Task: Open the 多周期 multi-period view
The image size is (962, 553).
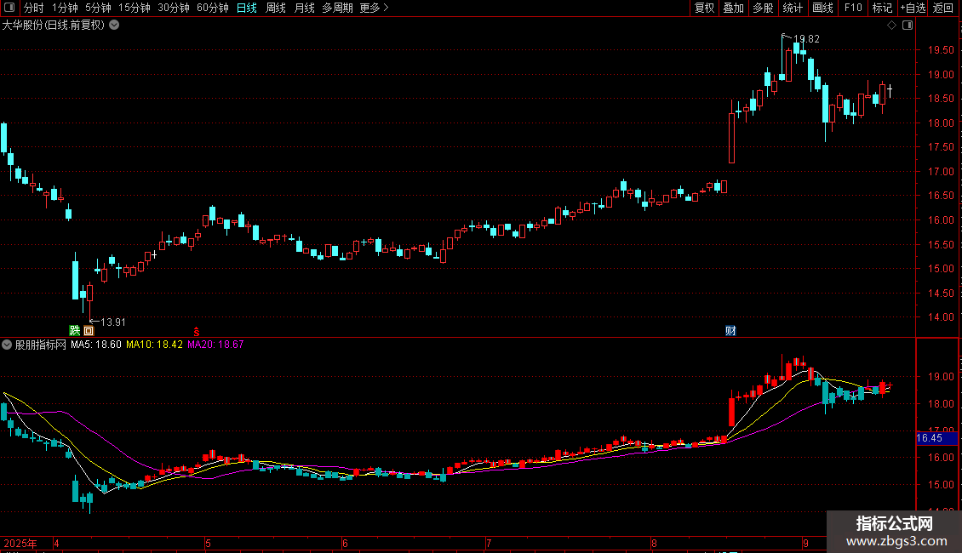Action: (337, 8)
